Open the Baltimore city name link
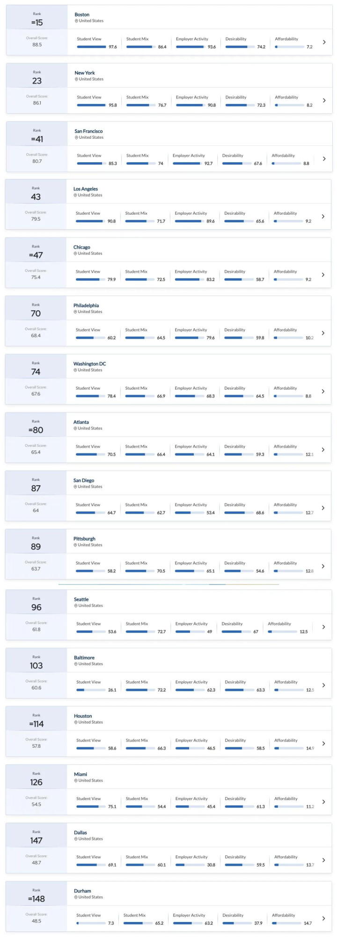 (x=84, y=658)
